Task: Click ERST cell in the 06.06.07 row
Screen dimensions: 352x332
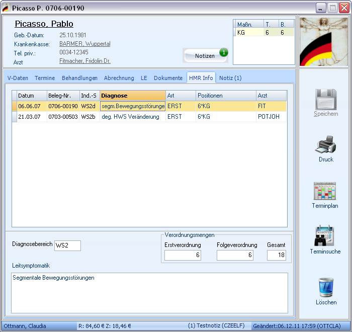Action: [x=181, y=106]
